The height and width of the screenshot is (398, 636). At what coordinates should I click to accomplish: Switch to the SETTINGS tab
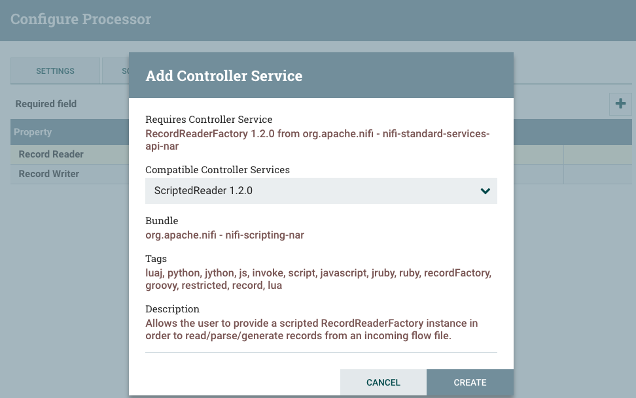55,71
